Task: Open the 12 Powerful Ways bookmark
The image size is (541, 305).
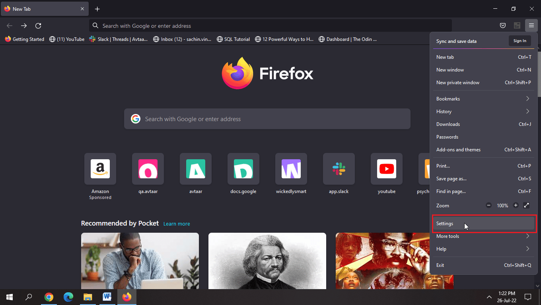Action: click(284, 39)
